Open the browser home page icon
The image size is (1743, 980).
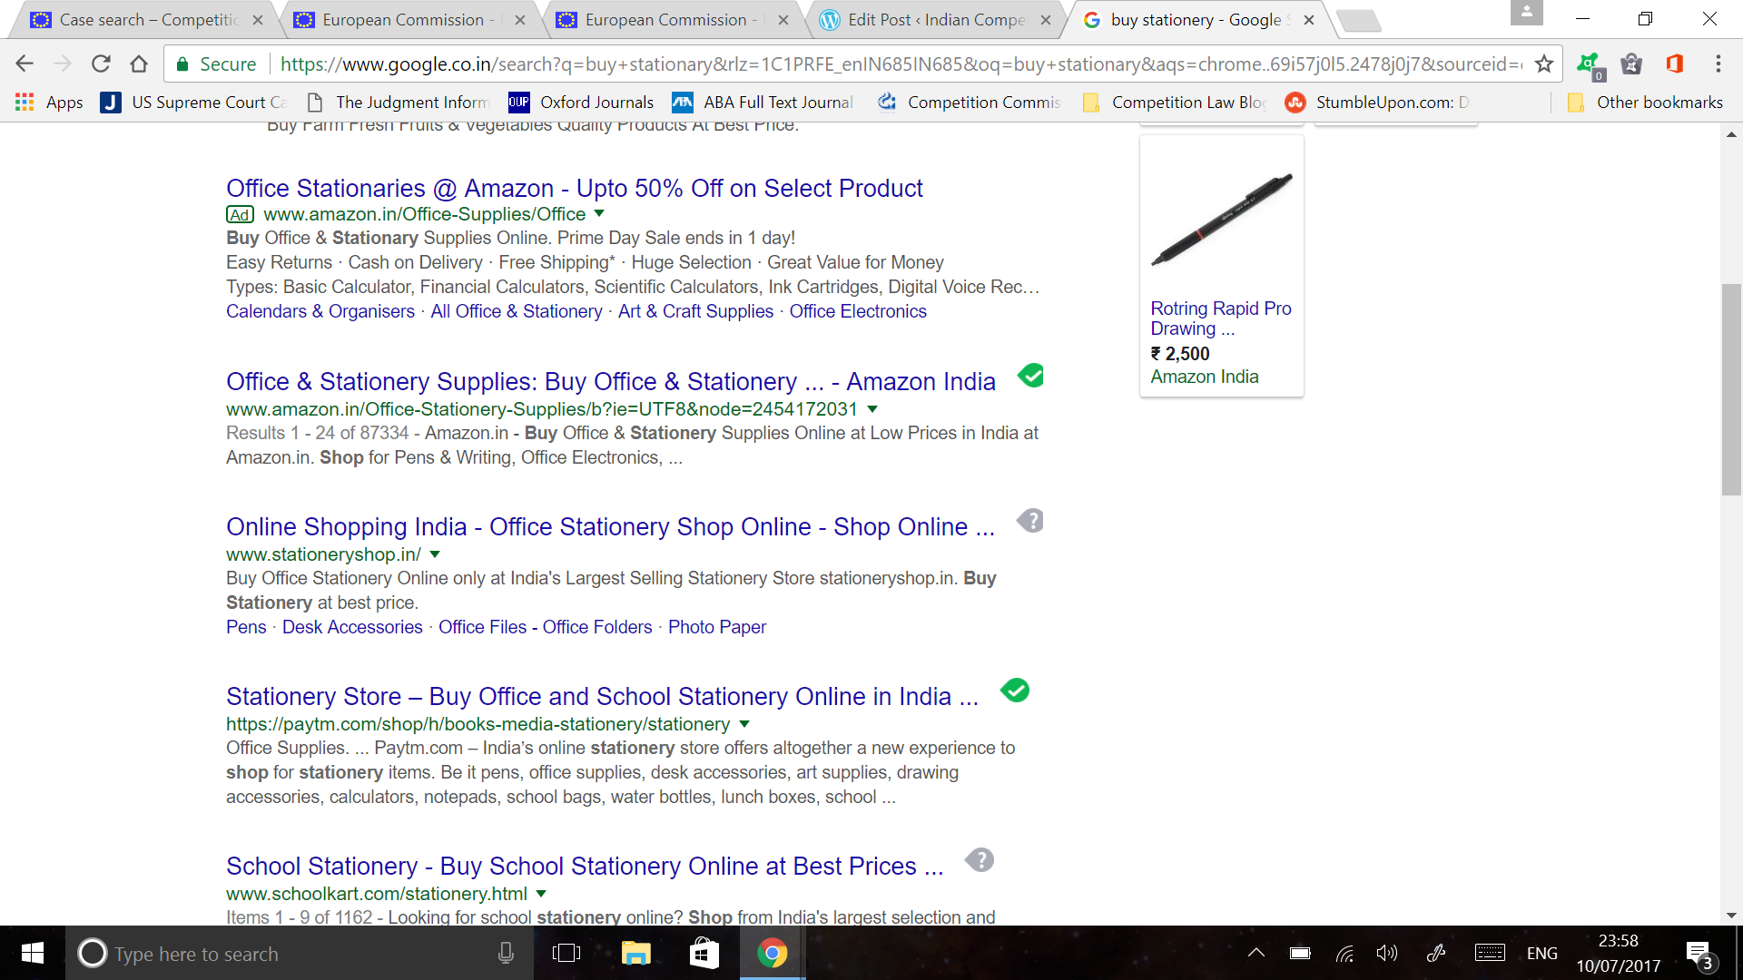tap(139, 64)
